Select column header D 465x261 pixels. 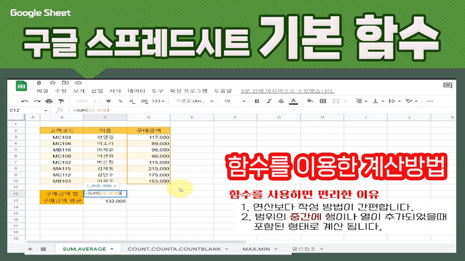click(149, 117)
